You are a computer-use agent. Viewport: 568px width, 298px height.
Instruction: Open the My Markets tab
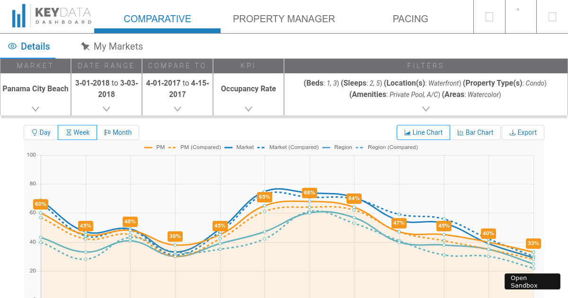(x=112, y=46)
